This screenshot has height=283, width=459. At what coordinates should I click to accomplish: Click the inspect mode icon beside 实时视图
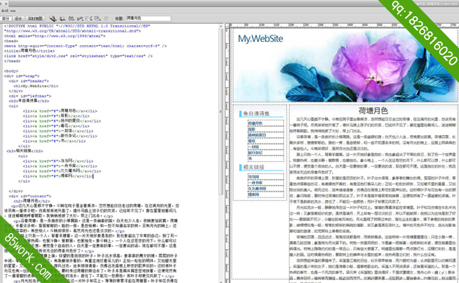pyautogui.click(x=53, y=19)
